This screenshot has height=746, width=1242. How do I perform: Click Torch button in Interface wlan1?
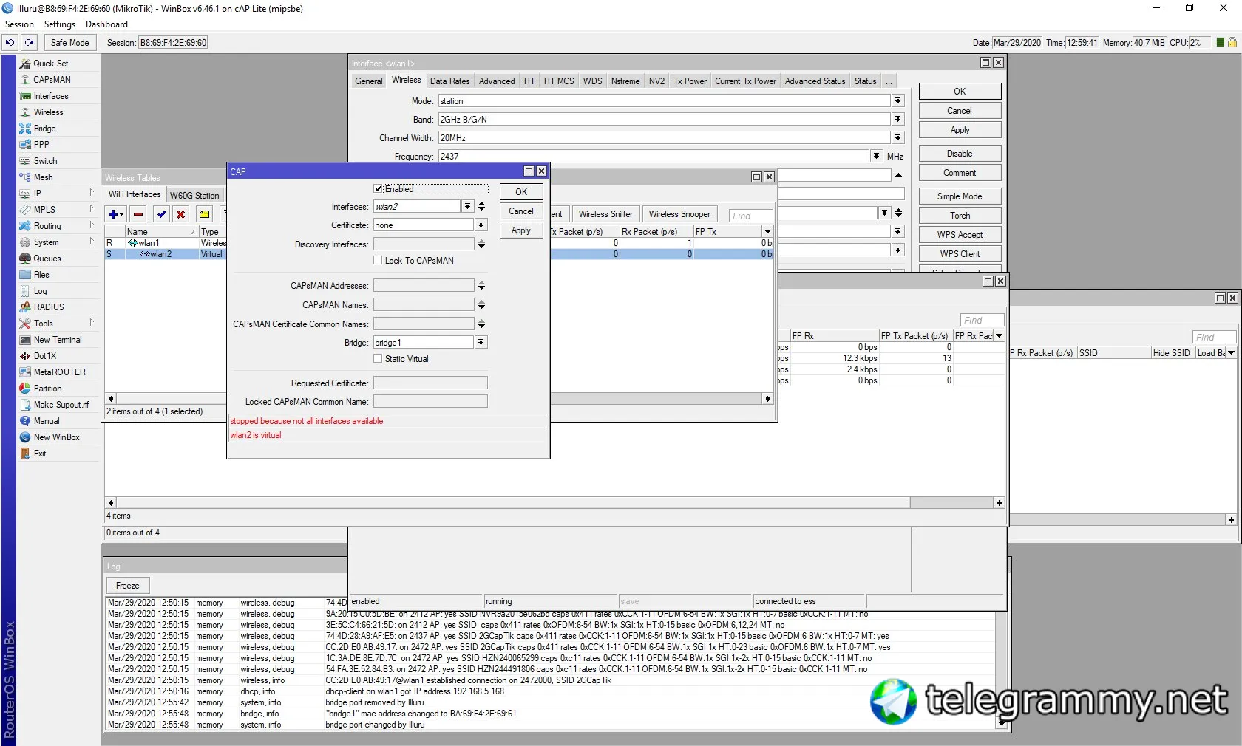tap(960, 216)
